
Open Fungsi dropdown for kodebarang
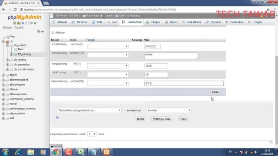pos(108,46)
